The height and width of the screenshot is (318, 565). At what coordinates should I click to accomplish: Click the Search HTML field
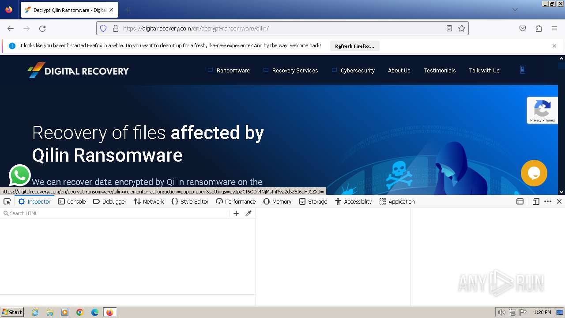[x=115, y=213]
